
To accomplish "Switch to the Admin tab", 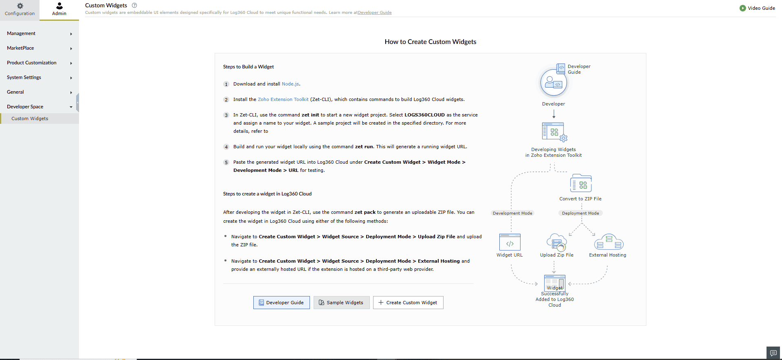I will click(x=59, y=10).
